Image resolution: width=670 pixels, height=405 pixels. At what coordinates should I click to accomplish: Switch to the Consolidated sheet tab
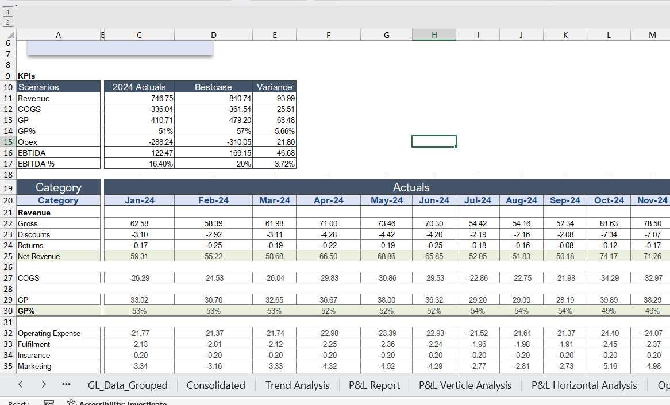[x=215, y=385]
